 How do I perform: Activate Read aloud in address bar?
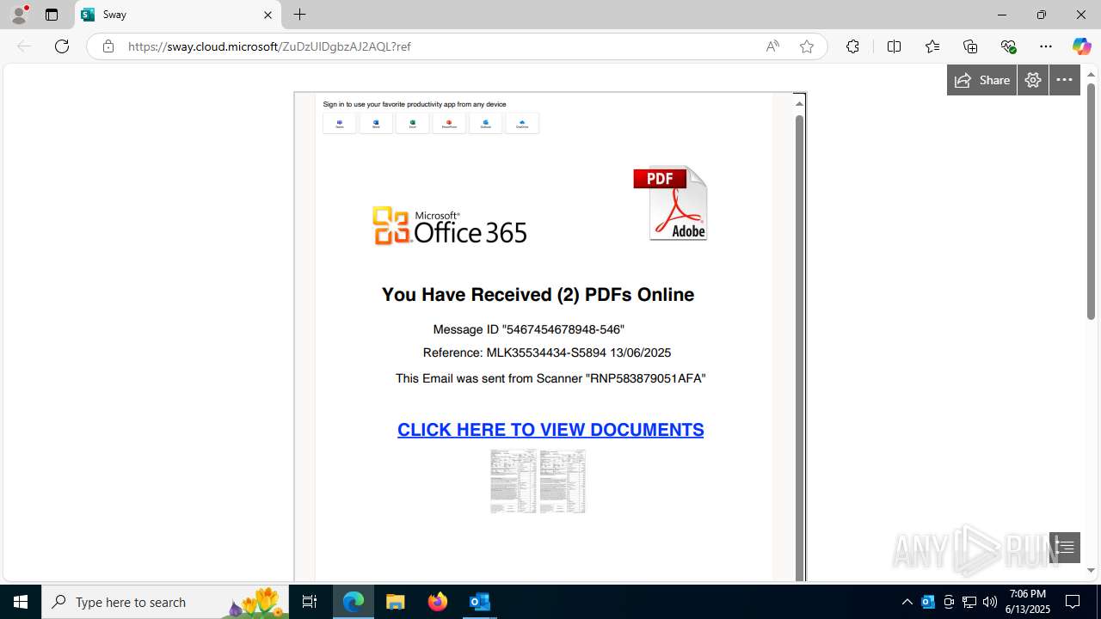click(x=772, y=46)
